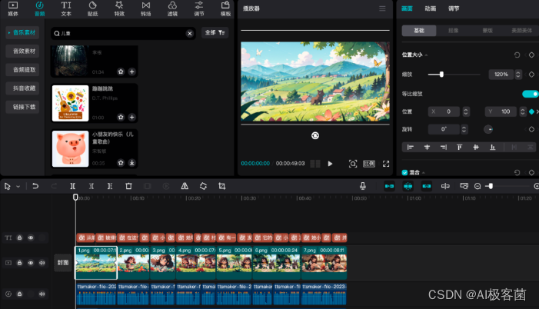Preview the pink pig song thumbnail
Image resolution: width=539 pixels, height=309 pixels.
(x=70, y=148)
